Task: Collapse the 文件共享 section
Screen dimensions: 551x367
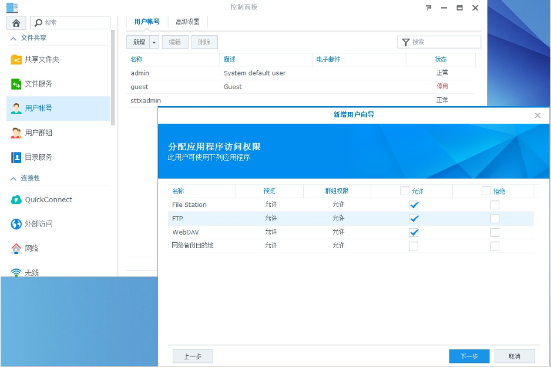Action: click(14, 38)
